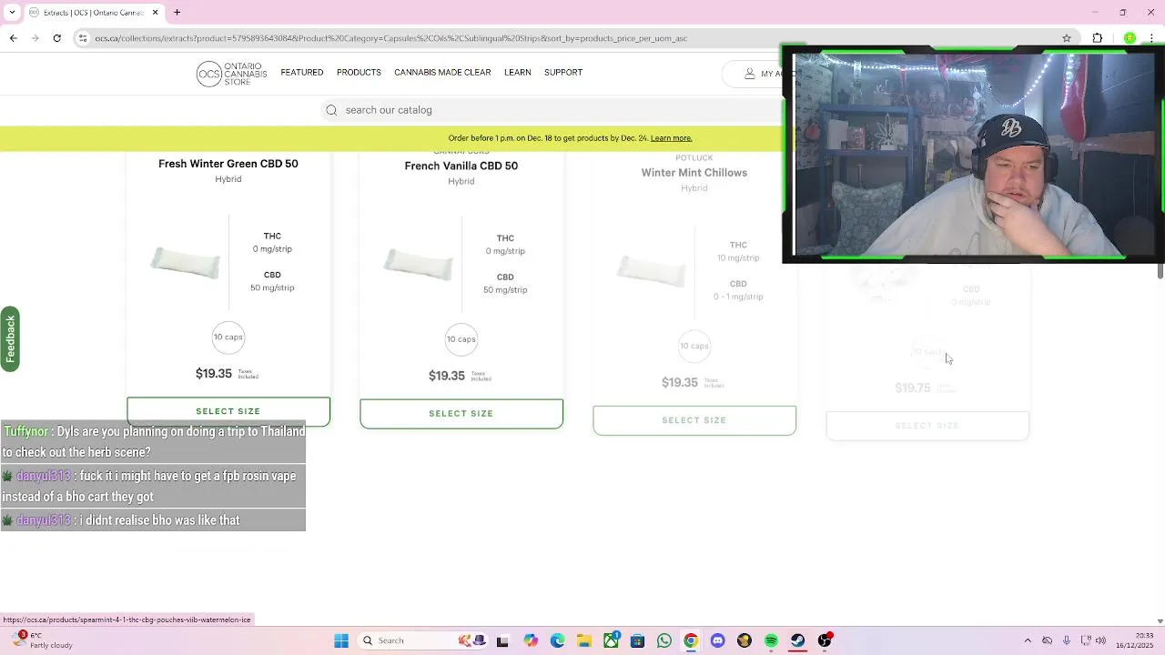
Task: Click French Vanilla CBD 50 product image
Action: (x=418, y=264)
